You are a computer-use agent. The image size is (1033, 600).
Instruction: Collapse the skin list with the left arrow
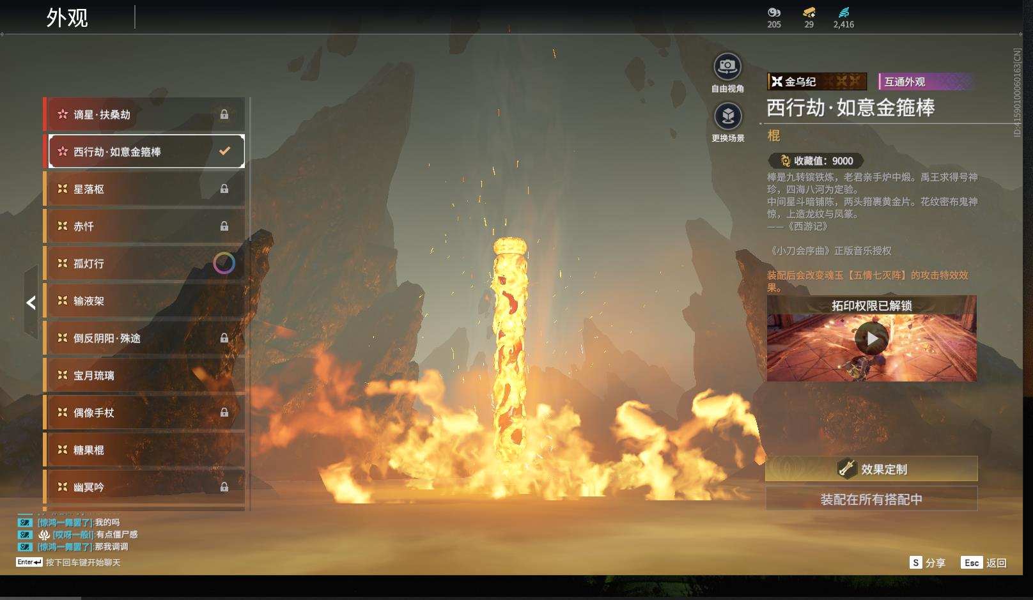pos(31,302)
